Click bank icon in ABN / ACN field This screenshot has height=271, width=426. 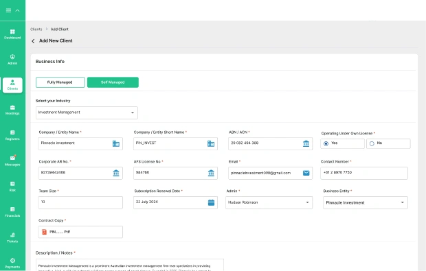coord(306,143)
